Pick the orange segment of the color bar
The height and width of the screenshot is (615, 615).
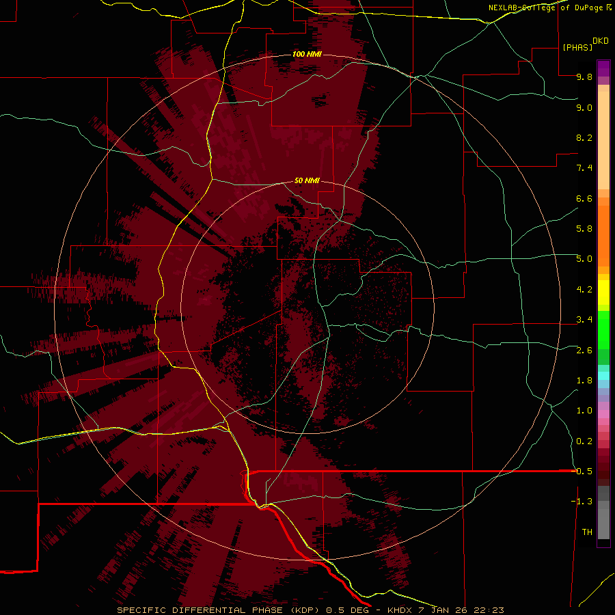click(x=603, y=235)
